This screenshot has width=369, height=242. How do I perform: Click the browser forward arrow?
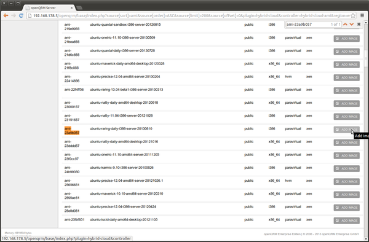click(14, 15)
